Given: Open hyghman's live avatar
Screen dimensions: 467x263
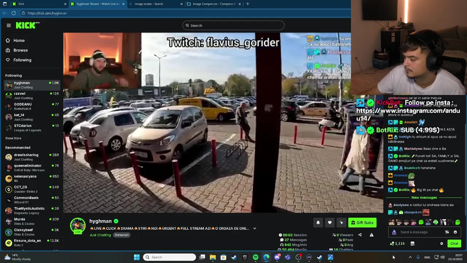Looking at the screenshot, I should coord(78,226).
